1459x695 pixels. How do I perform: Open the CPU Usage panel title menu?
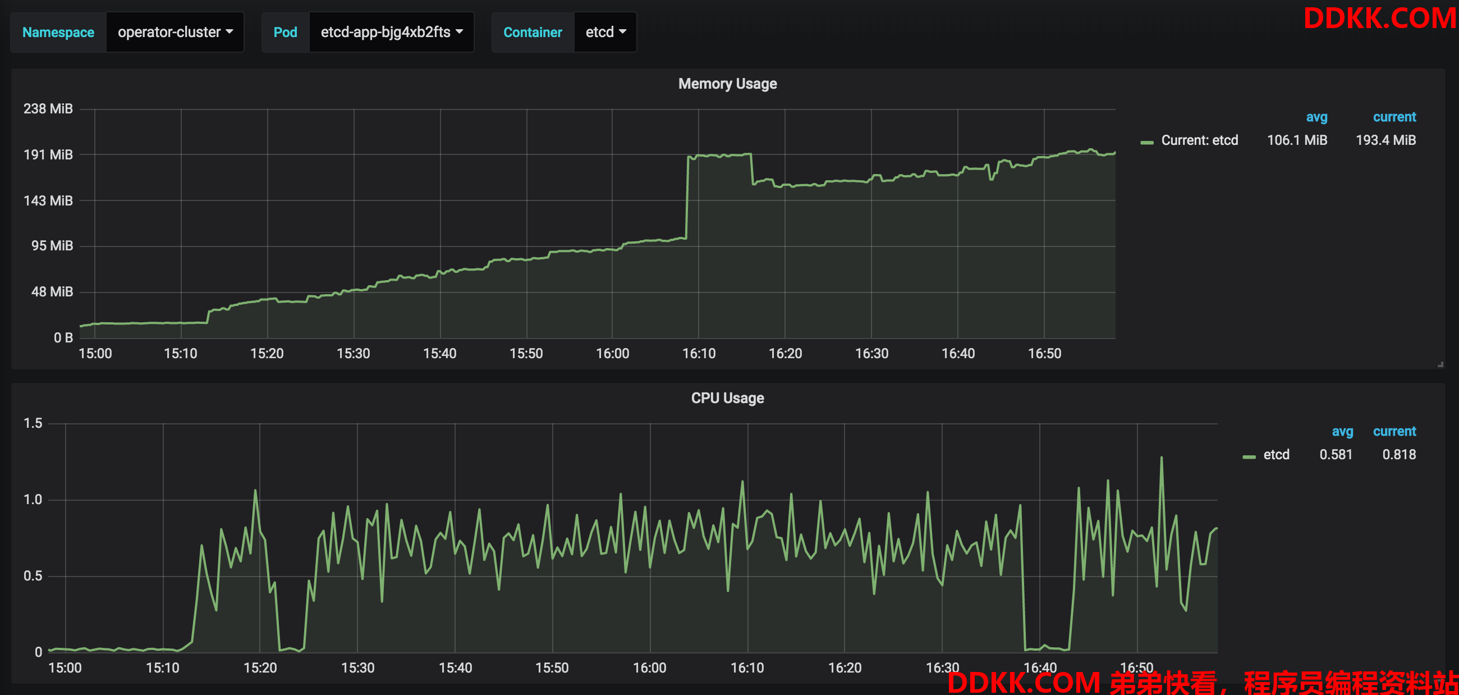click(727, 398)
